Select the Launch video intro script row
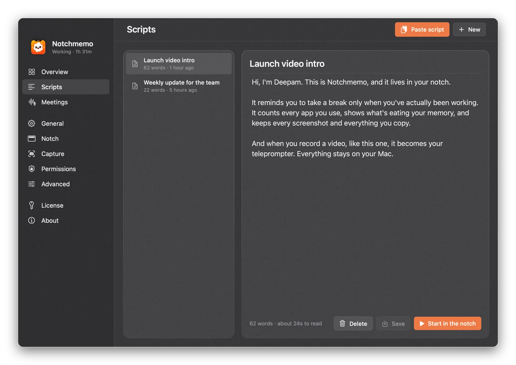This screenshot has width=516, height=365. click(x=179, y=64)
